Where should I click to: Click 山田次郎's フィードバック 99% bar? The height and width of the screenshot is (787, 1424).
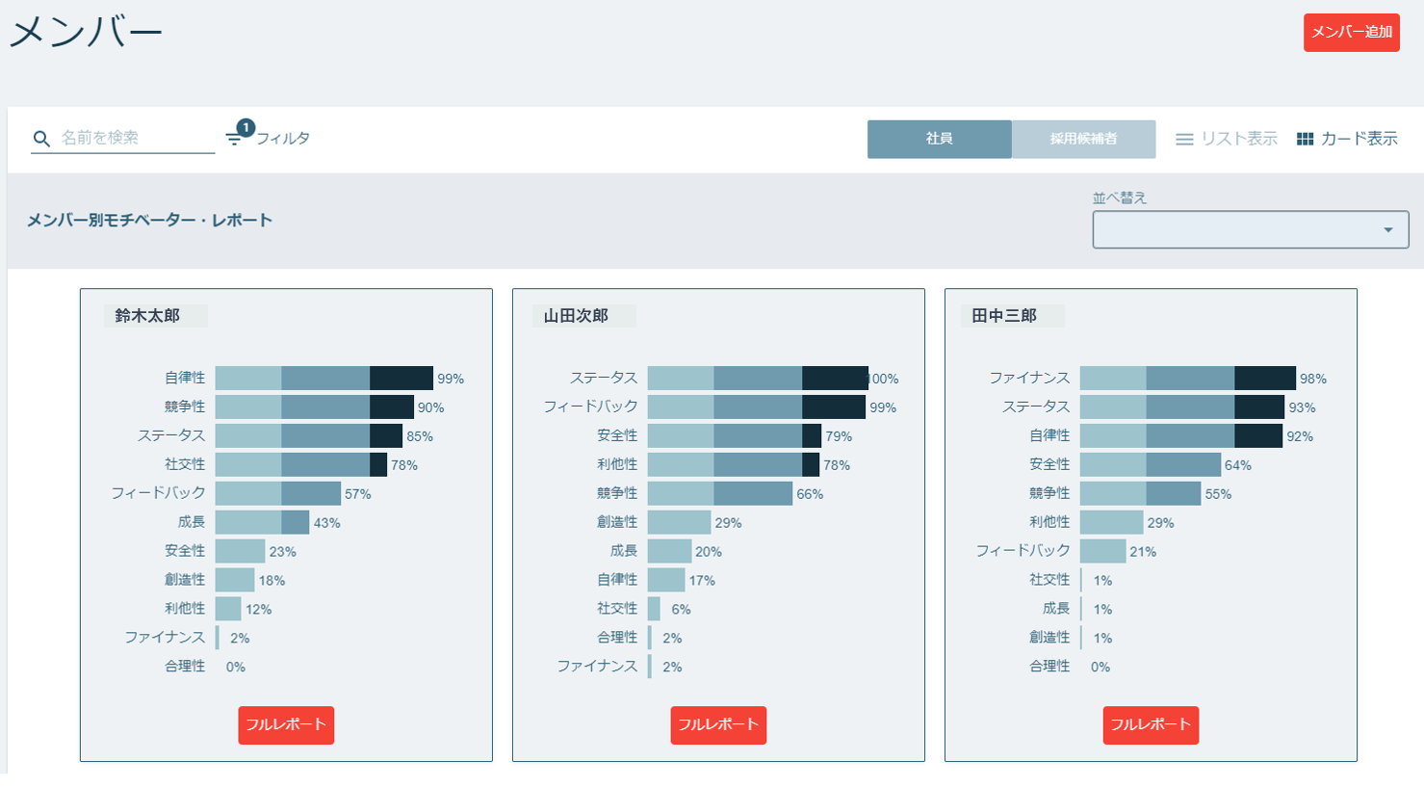point(756,407)
